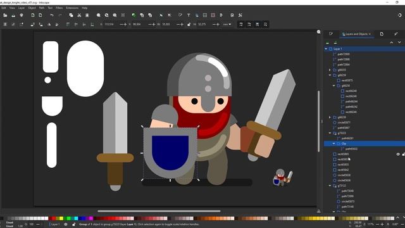Click the remove layer icon in panel
Viewport: 405px width, 228px height.
pyautogui.click(x=335, y=42)
